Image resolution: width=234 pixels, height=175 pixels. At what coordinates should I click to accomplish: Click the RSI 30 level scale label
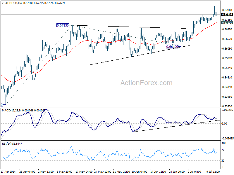tap(223, 161)
